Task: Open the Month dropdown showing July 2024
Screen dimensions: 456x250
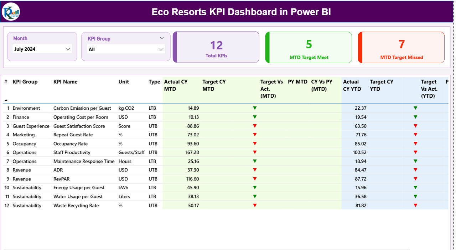Action: [42, 49]
